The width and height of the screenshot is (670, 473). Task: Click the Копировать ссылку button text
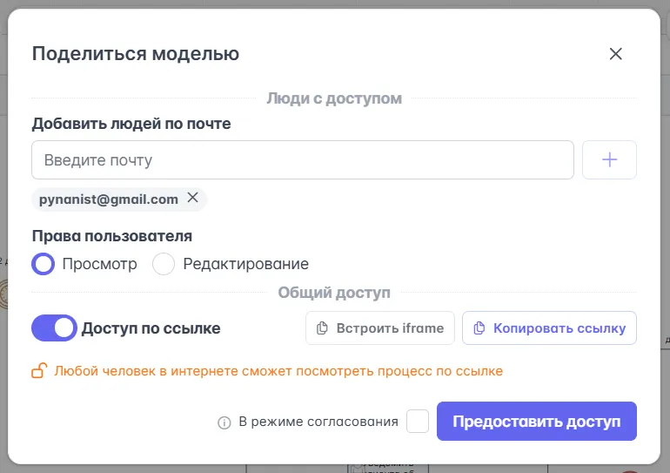click(x=559, y=328)
